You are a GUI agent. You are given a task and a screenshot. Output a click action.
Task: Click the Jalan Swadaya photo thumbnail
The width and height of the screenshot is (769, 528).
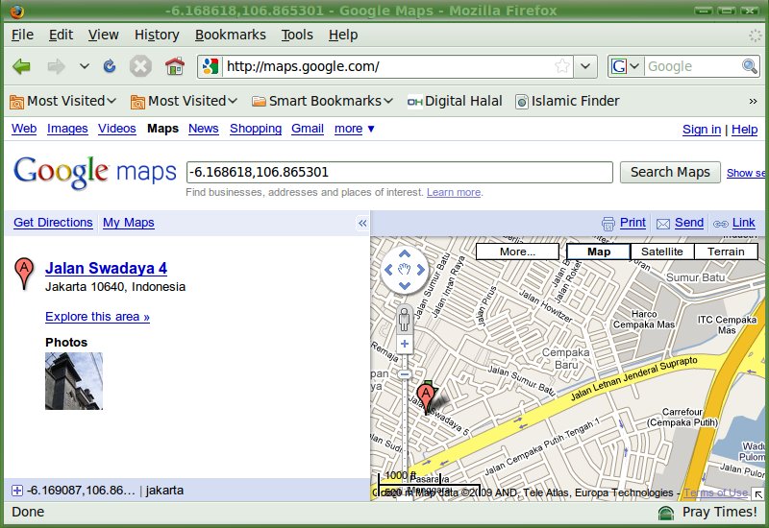click(x=74, y=381)
